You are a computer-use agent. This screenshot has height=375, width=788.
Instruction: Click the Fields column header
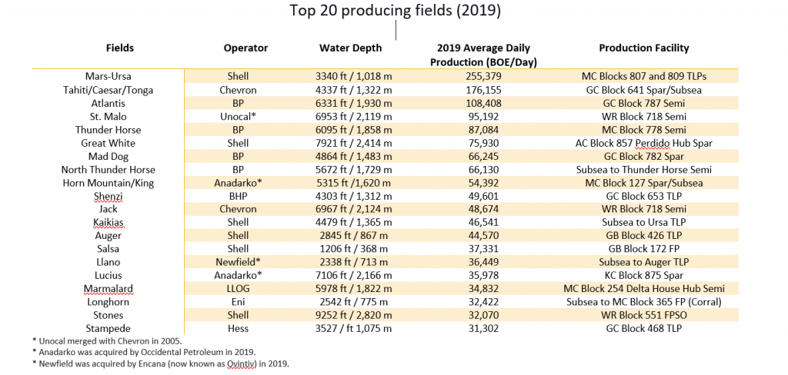point(119,48)
